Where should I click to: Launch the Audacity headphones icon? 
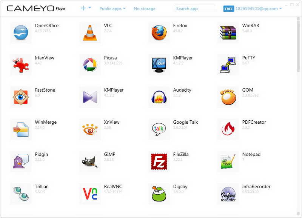point(159,97)
